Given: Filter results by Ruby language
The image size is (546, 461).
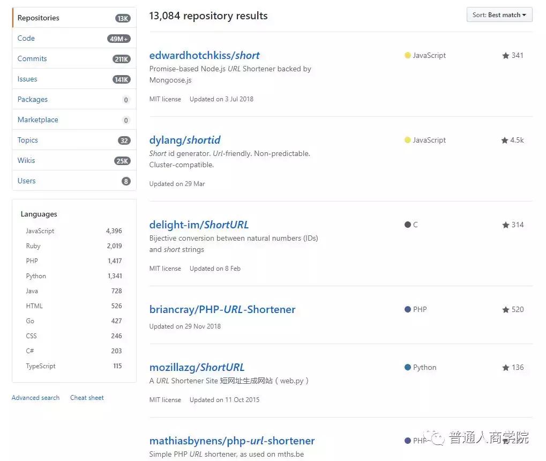Looking at the screenshot, I should [33, 246].
